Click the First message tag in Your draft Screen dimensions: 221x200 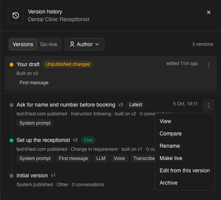[x=34, y=83]
